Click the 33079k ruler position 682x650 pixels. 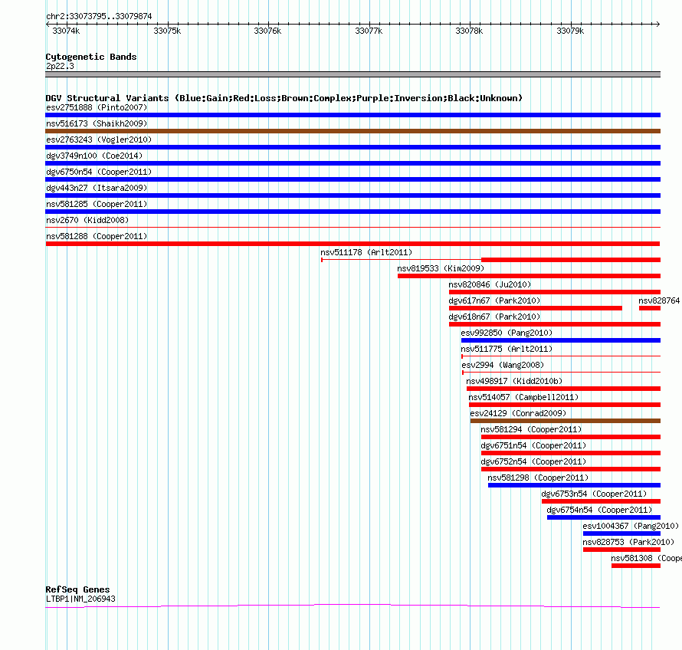570,31
